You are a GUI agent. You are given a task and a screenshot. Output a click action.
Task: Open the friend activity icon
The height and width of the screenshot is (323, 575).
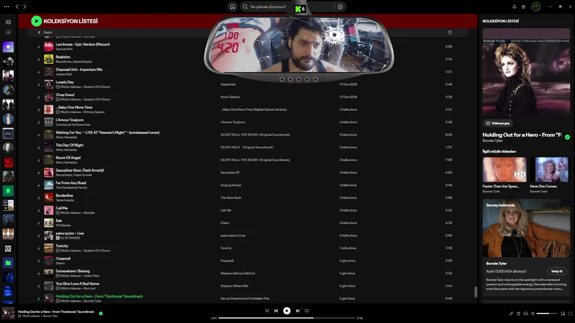coord(523,7)
